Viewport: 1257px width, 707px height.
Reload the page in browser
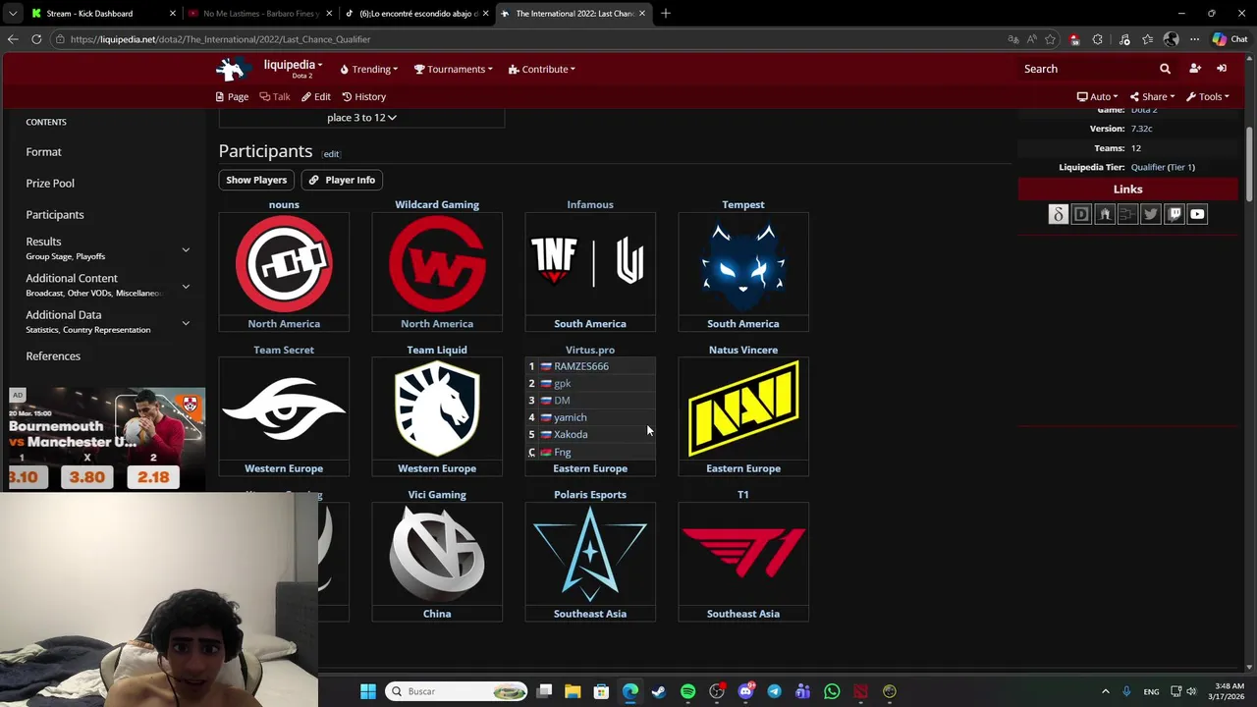pos(36,39)
